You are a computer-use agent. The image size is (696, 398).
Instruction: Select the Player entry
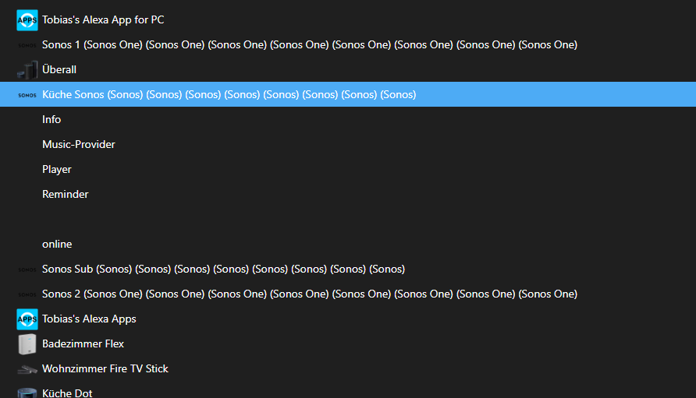(57, 170)
